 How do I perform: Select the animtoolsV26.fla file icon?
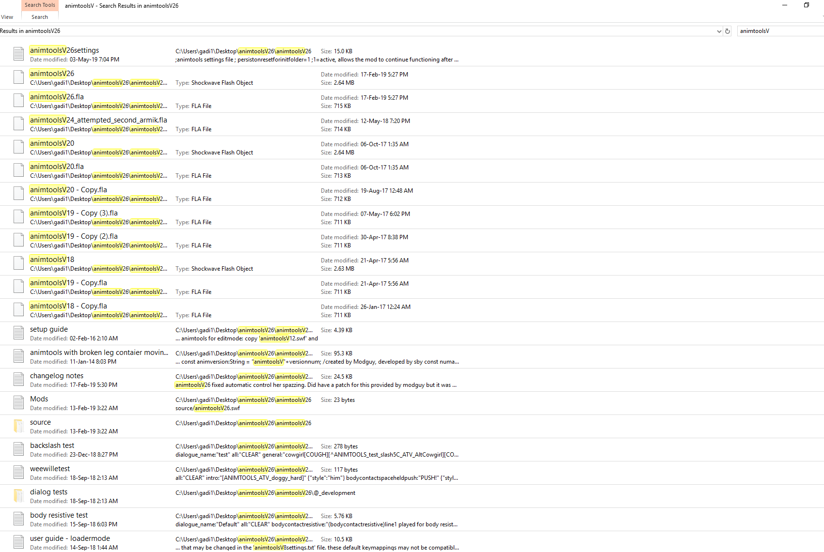pos(18,101)
